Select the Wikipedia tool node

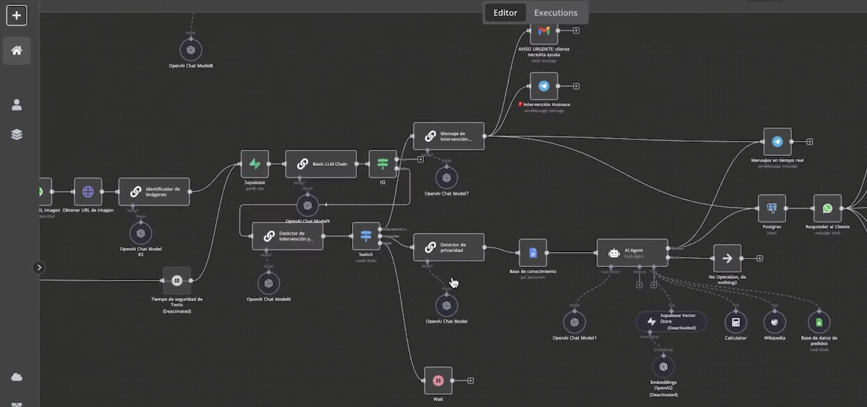click(774, 322)
